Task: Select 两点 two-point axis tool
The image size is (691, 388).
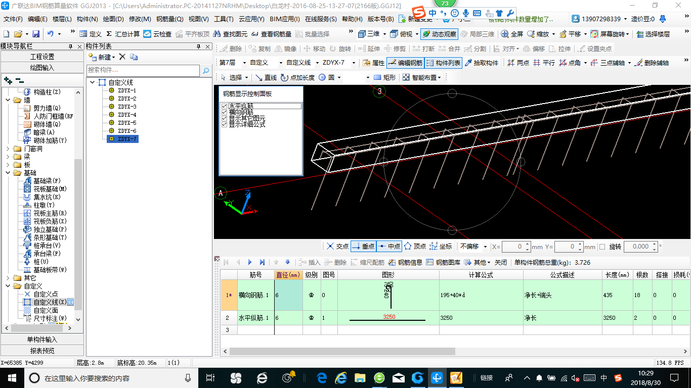Action: (x=518, y=63)
